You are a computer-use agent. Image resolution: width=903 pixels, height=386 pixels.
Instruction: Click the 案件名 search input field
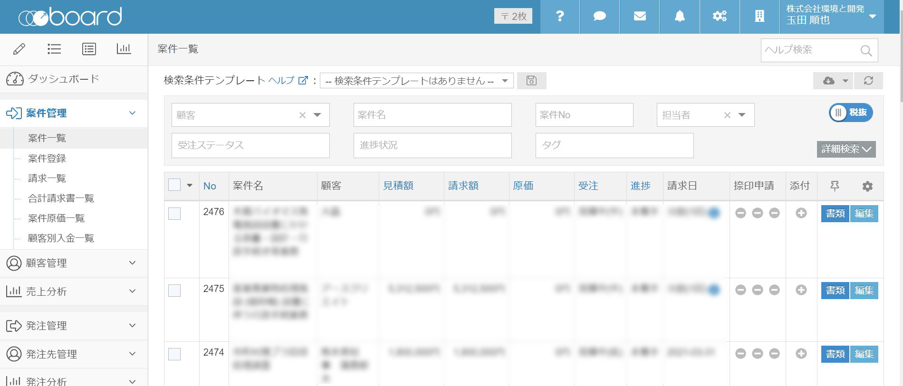(432, 115)
